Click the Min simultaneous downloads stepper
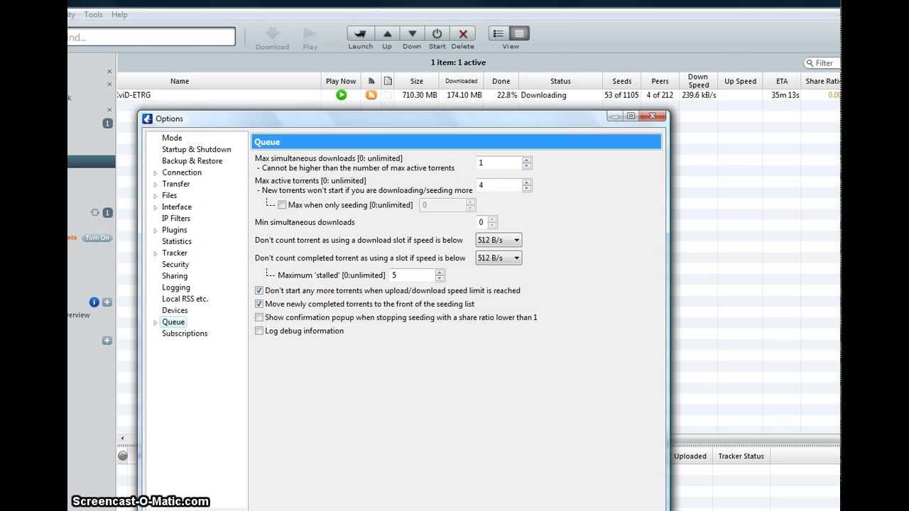Image resolution: width=909 pixels, height=511 pixels. tap(493, 222)
